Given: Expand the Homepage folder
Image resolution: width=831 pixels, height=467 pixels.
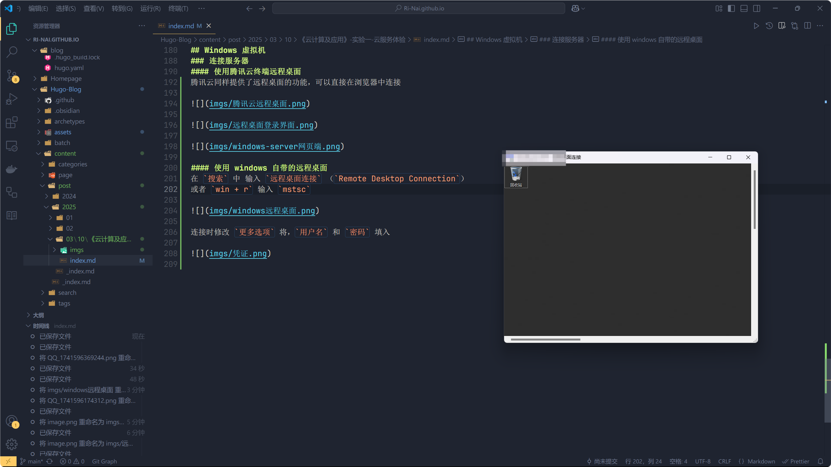Looking at the screenshot, I should pyautogui.click(x=66, y=78).
